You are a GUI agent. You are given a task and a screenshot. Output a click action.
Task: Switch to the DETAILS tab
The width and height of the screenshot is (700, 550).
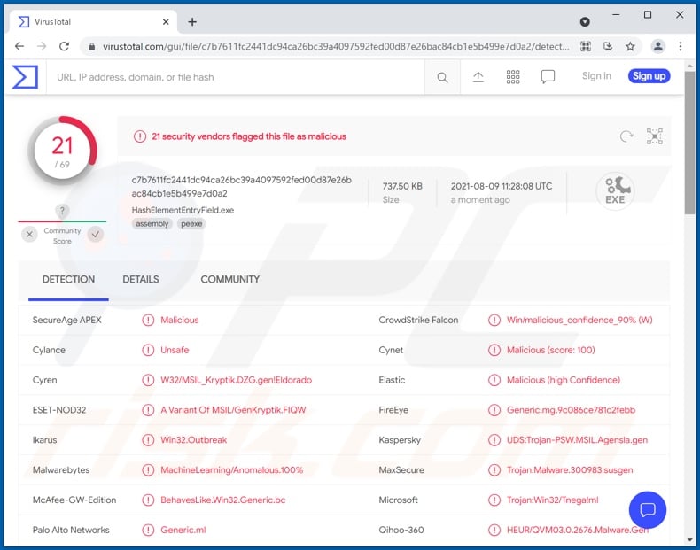pos(141,280)
